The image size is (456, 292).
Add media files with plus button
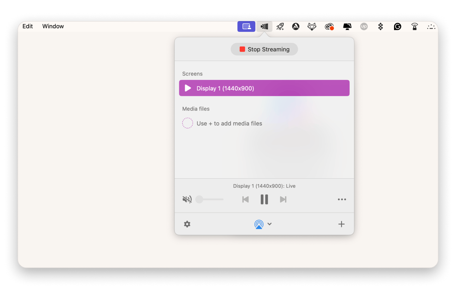pos(341,224)
